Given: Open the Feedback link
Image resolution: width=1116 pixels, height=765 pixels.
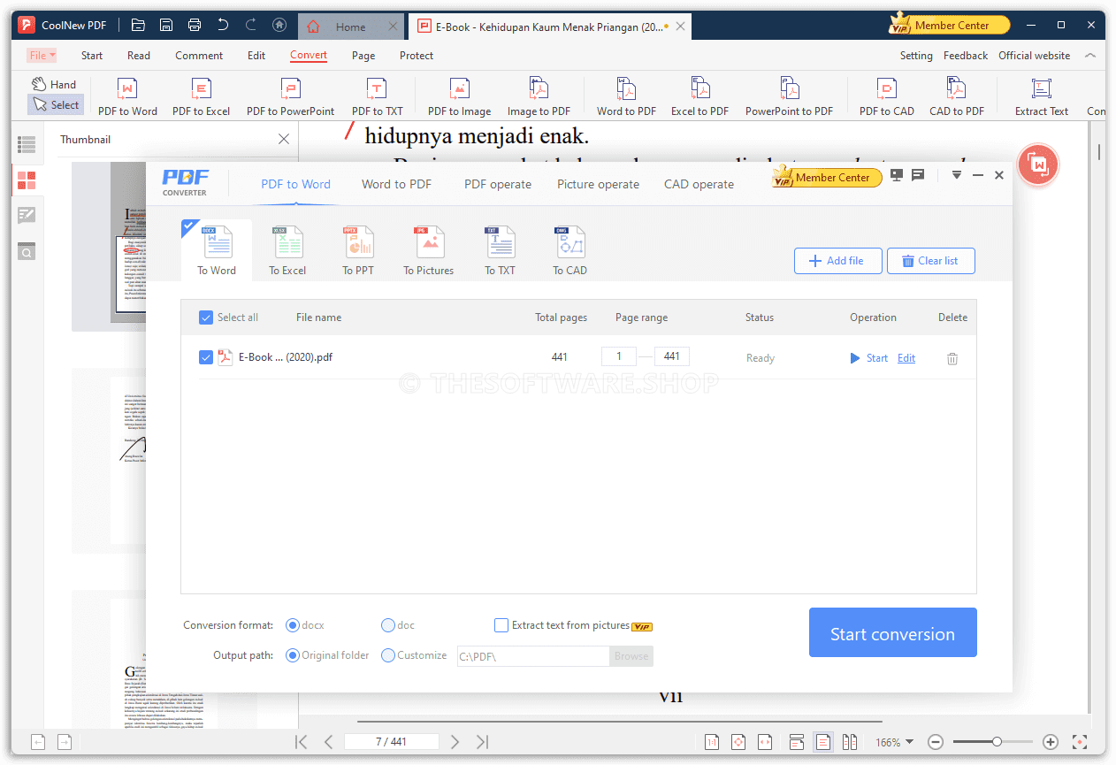Looking at the screenshot, I should tap(966, 55).
